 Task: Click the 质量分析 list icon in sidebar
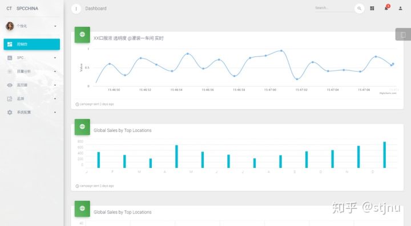click(10, 71)
